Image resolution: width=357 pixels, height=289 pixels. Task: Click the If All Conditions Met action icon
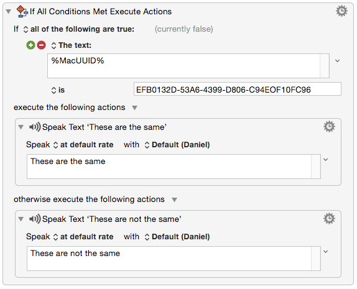point(22,11)
